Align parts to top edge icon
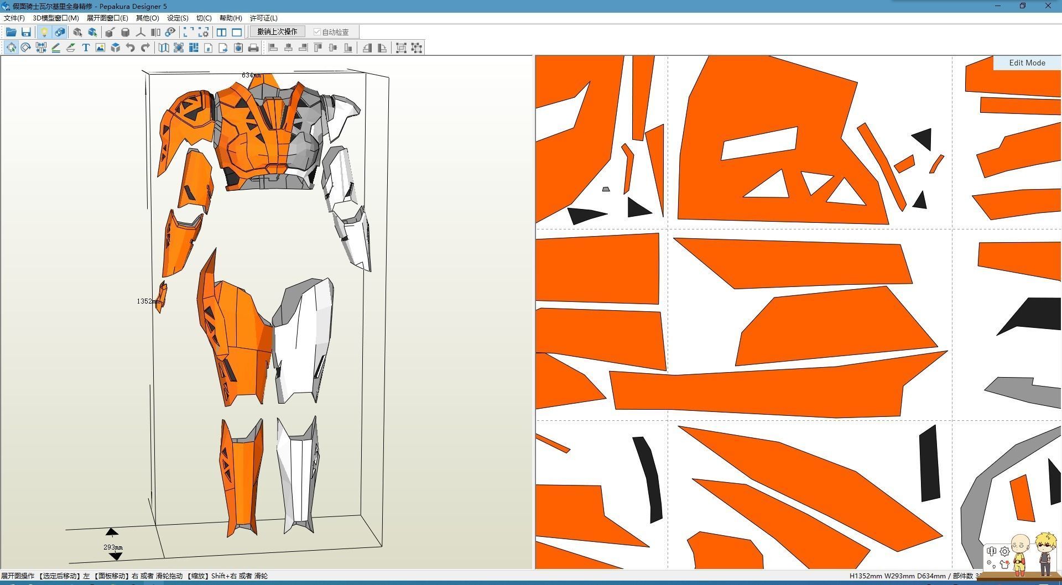The width and height of the screenshot is (1062, 585). point(318,48)
